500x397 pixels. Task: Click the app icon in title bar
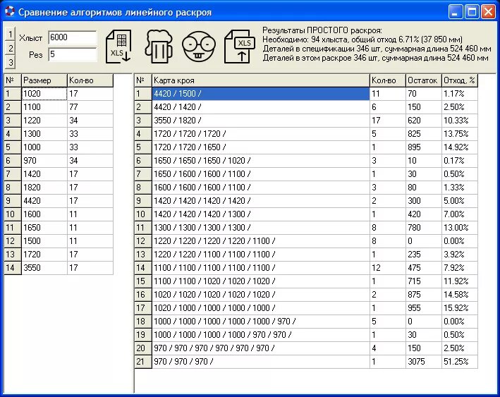coord(10,12)
